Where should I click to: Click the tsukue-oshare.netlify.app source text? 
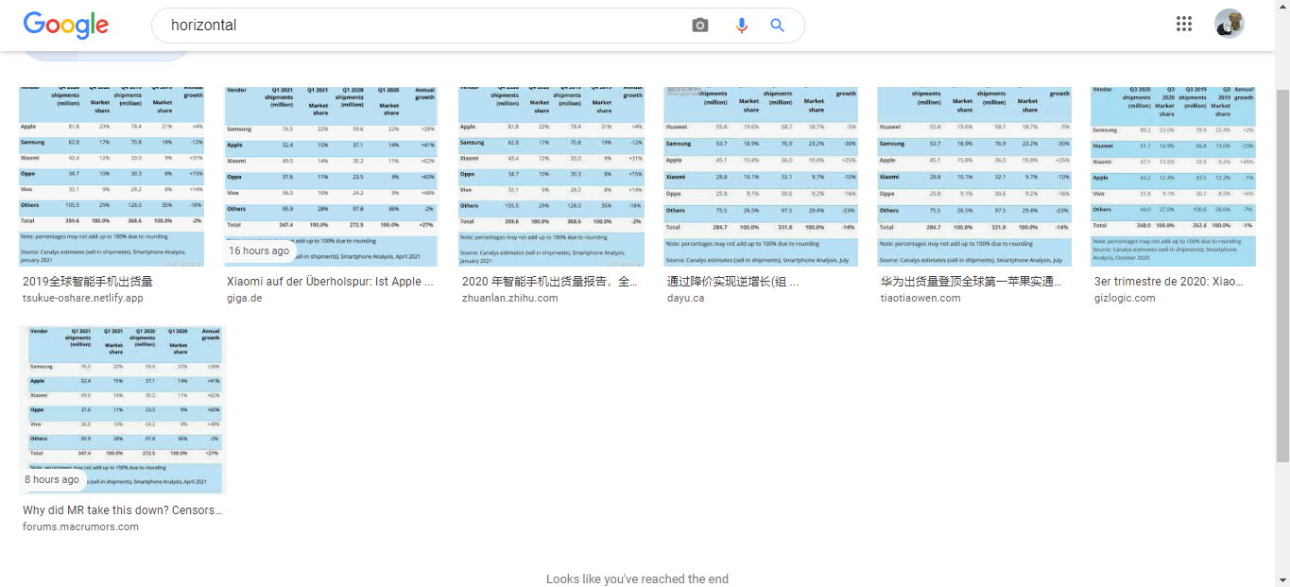click(83, 298)
